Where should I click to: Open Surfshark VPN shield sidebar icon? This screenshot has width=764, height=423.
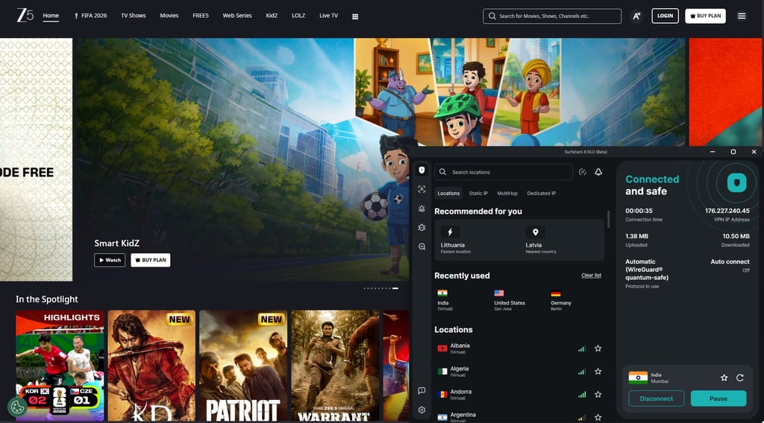(x=422, y=170)
